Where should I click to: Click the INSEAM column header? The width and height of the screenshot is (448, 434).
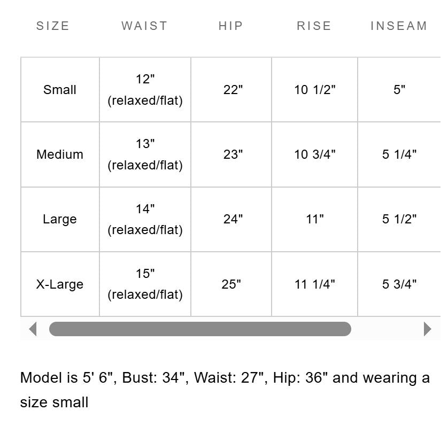pyautogui.click(x=399, y=26)
